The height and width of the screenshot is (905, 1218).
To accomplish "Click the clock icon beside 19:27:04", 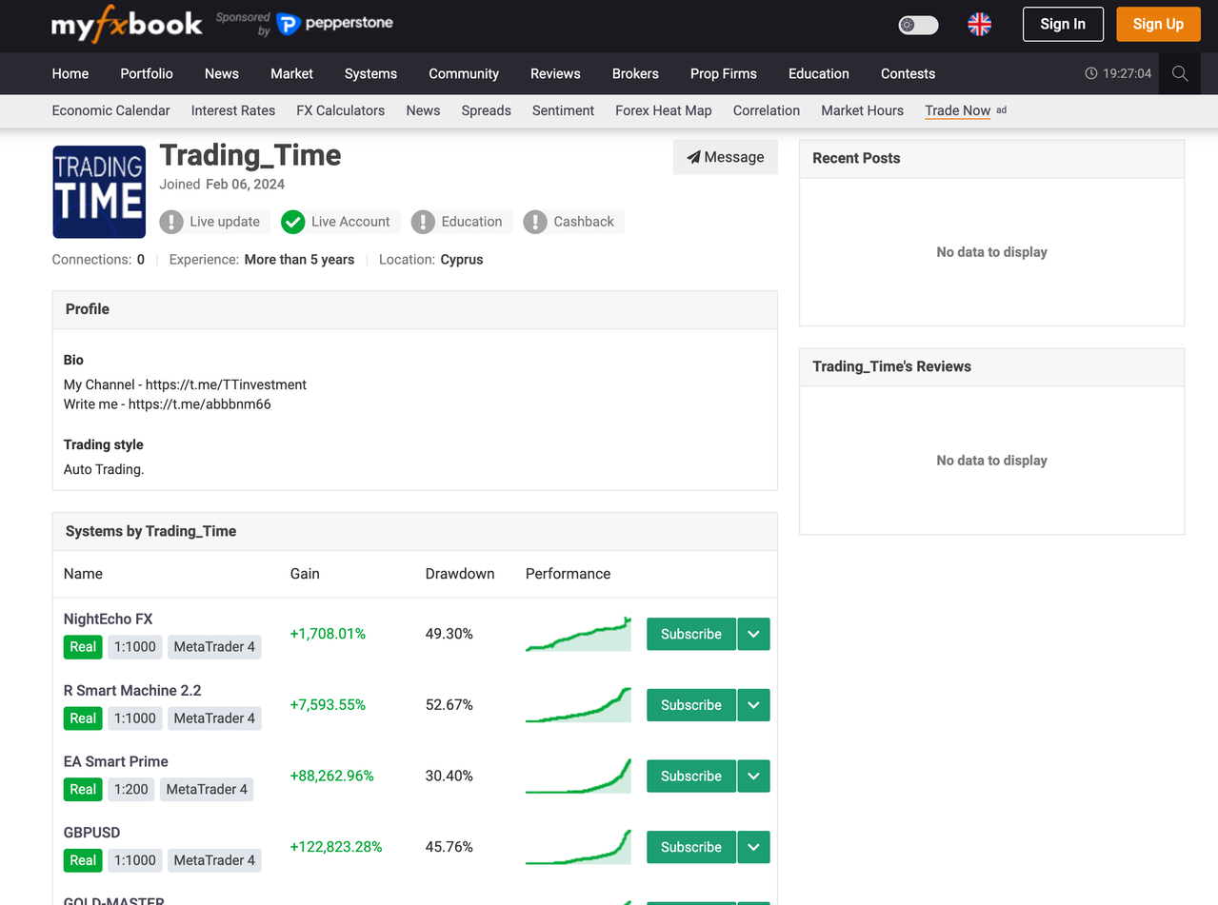I will tap(1091, 74).
